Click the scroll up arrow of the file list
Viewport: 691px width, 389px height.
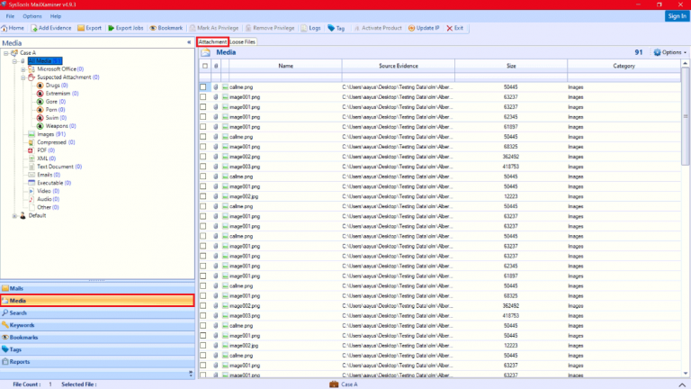click(x=686, y=64)
